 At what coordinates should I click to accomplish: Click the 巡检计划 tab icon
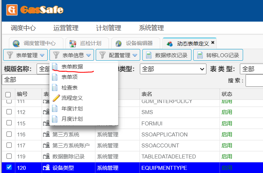tap(73, 43)
